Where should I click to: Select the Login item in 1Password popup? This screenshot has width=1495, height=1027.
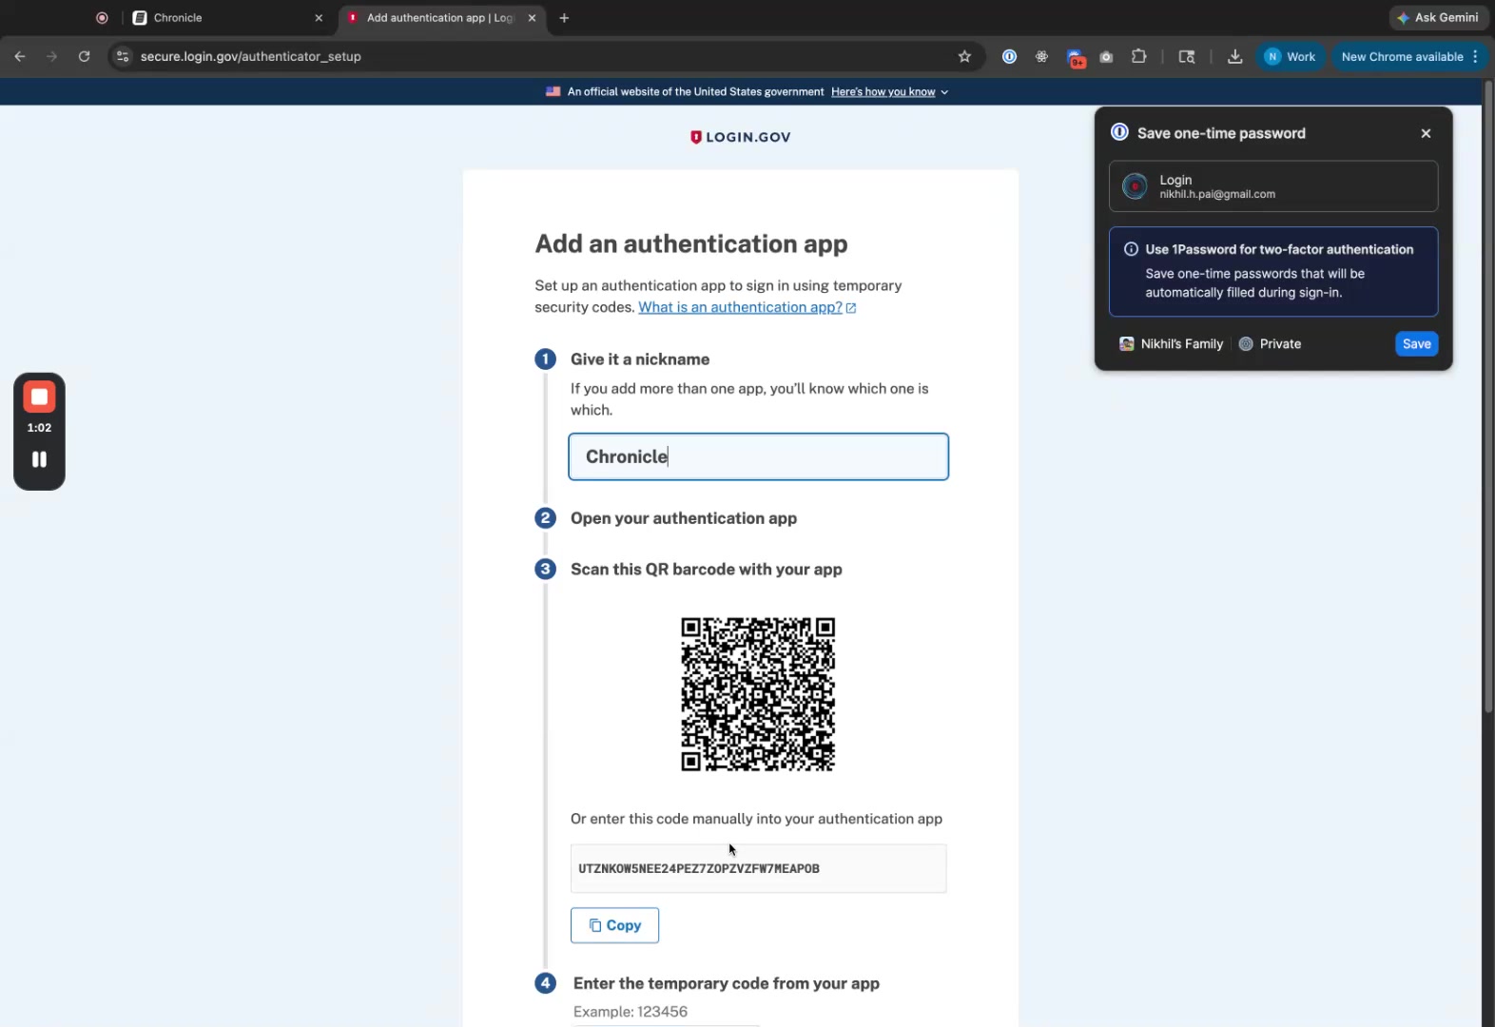pos(1273,186)
